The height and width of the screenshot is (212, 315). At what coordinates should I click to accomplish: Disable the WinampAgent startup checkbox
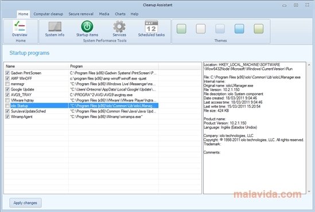tap(7, 116)
